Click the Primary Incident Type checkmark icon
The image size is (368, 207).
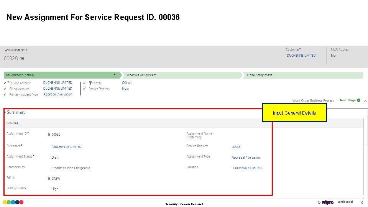[5, 94]
